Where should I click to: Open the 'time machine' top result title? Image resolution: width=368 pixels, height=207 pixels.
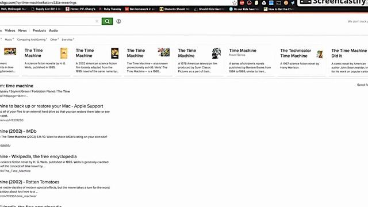(x=17, y=86)
